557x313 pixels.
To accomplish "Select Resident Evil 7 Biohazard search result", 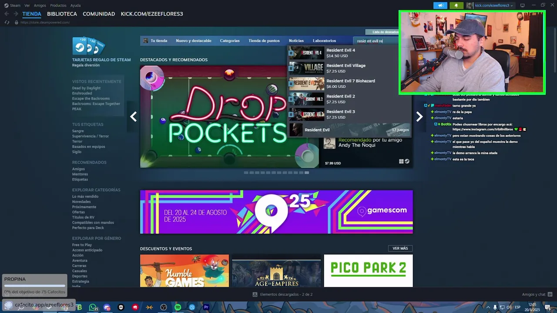I will [x=349, y=83].
